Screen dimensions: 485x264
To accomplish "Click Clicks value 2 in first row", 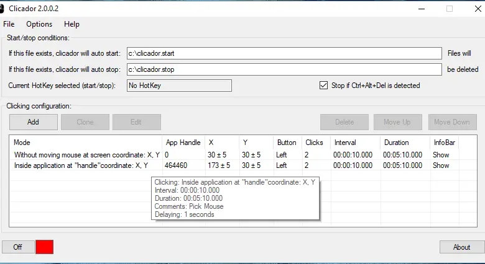I will [307, 155].
